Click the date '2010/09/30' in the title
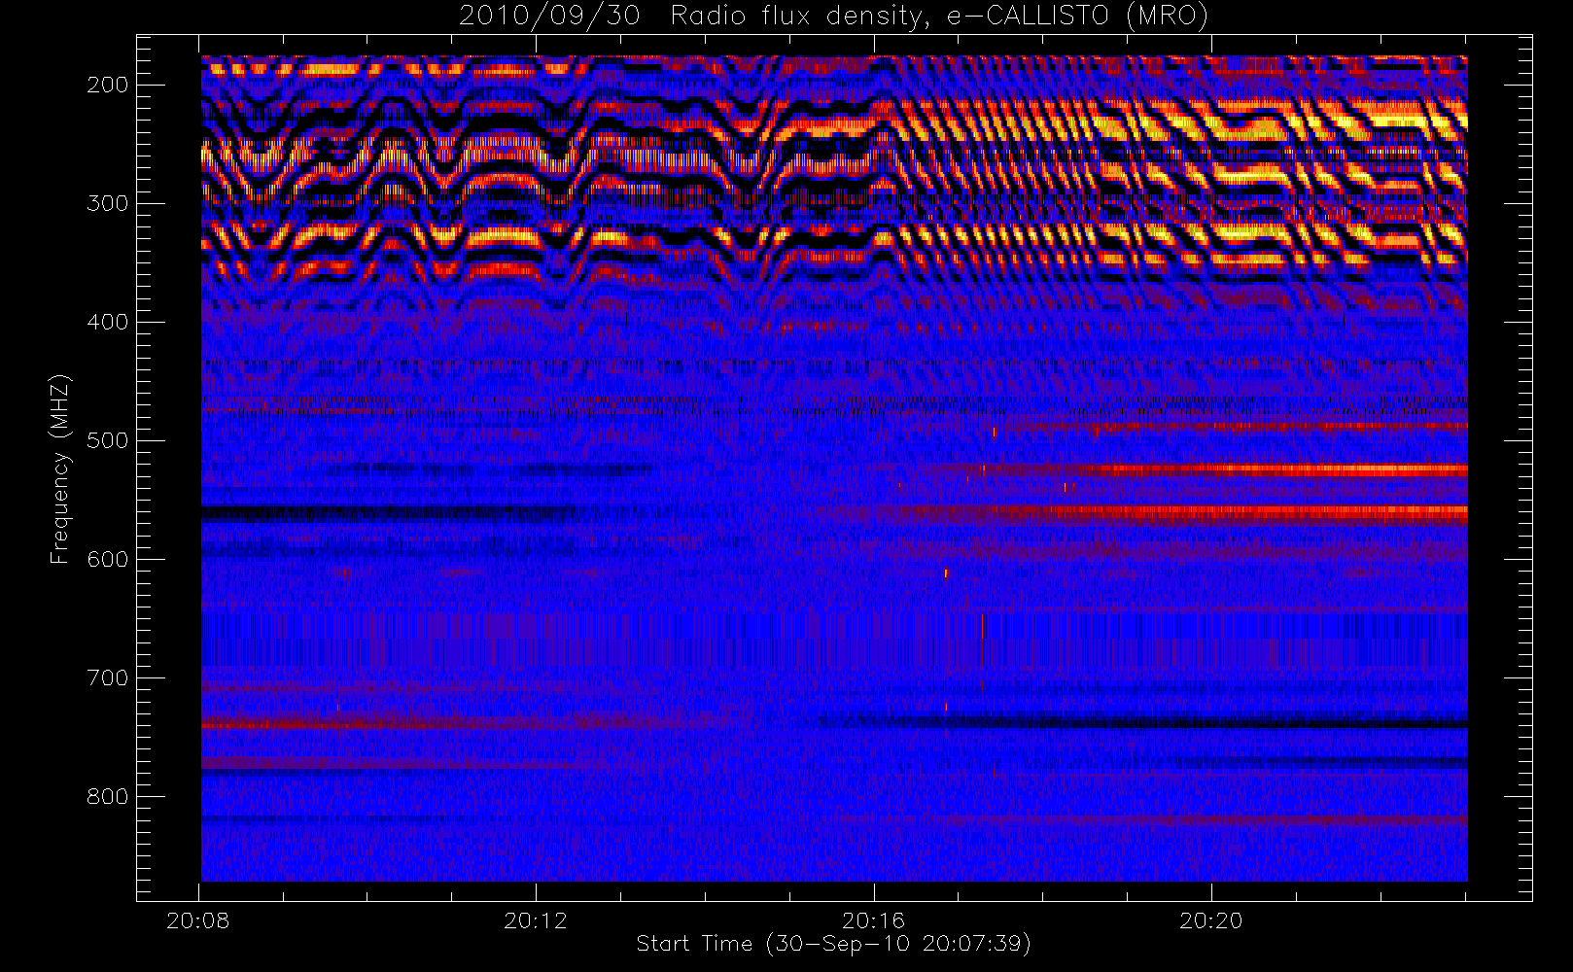The width and height of the screenshot is (1573, 972). coord(549,17)
